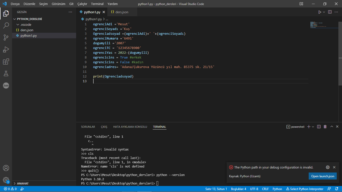This screenshot has width=342, height=192.
Task: Click the Json extension icon in activity bar
Action: point(6,85)
